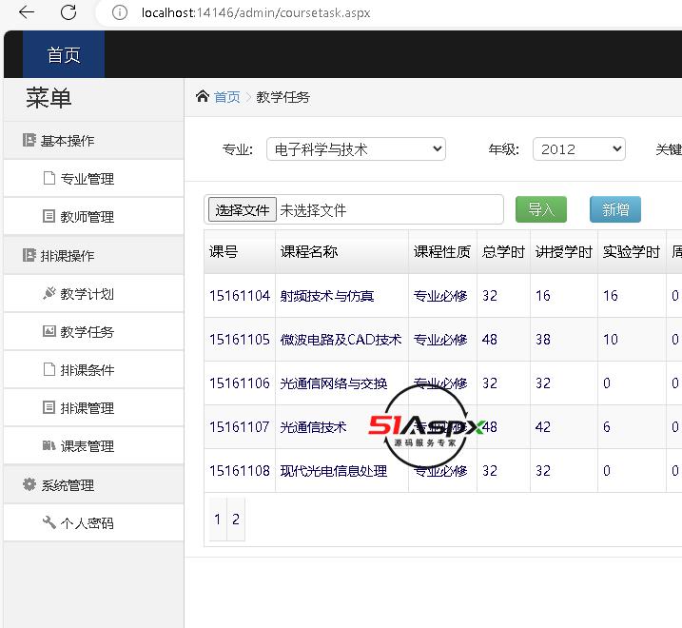
Task: Select 课表管理 from sidebar menu
Action: pos(87,446)
